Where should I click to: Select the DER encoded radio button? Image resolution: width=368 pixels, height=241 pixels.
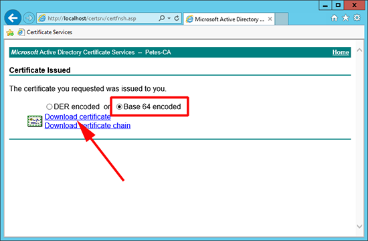coord(49,107)
